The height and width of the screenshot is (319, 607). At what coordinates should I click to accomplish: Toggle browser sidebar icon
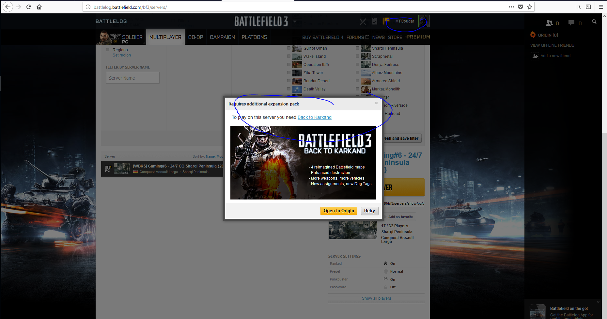tap(588, 7)
